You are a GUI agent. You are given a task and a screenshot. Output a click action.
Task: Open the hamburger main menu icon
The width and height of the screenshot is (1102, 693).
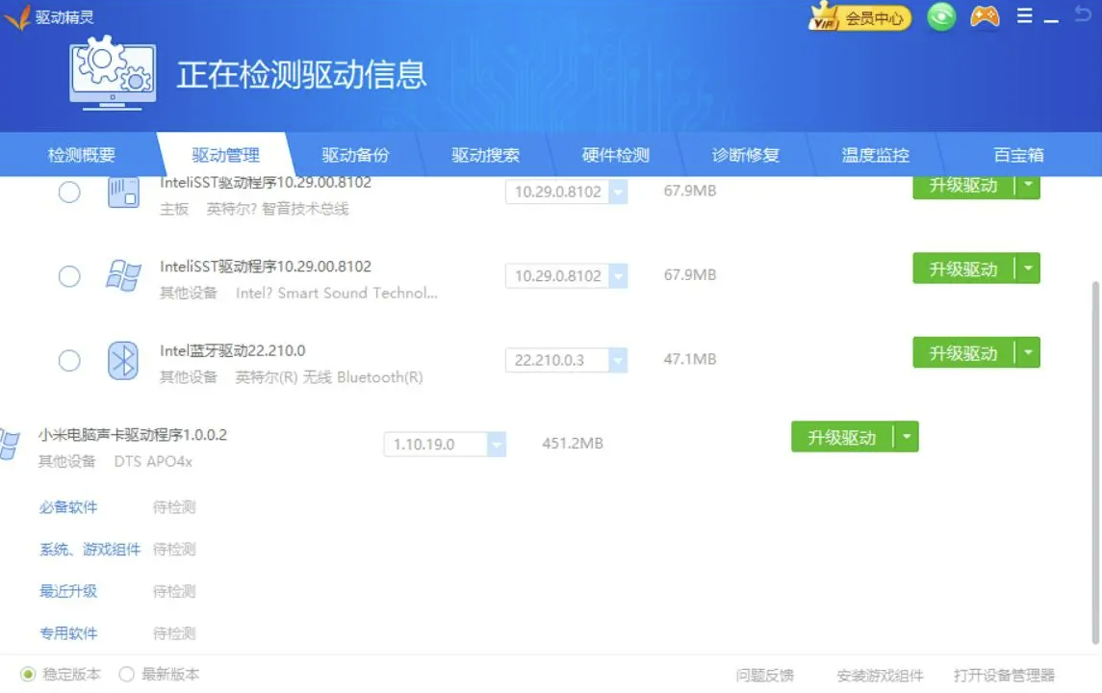[1024, 16]
